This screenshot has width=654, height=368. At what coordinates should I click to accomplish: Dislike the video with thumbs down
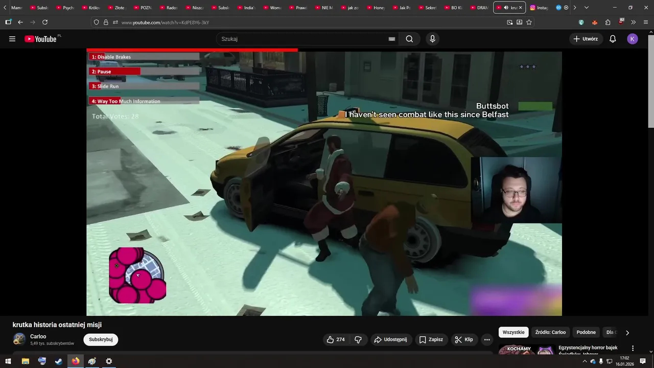pos(358,339)
